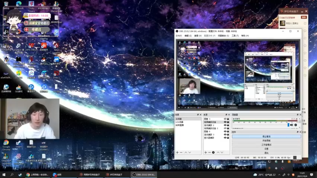Screen dimensions: 317x178
Task: Mute the mixer audio speaker icon
Action: coord(292,125)
